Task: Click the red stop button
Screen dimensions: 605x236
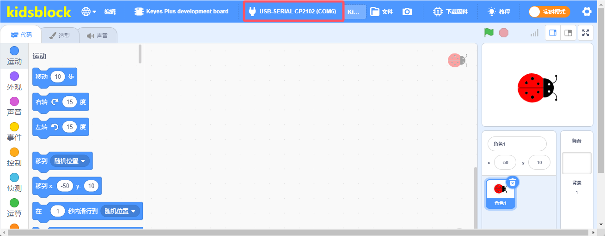Action: tap(504, 33)
